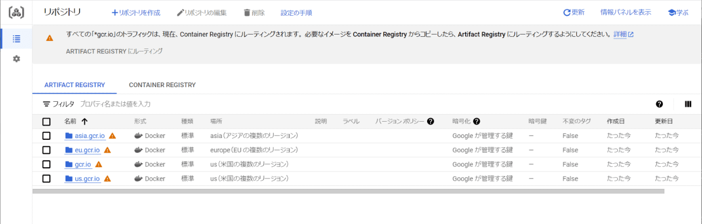Click warning icon next to us.gcr.io
The width and height of the screenshot is (702, 224).
pyautogui.click(x=108, y=178)
